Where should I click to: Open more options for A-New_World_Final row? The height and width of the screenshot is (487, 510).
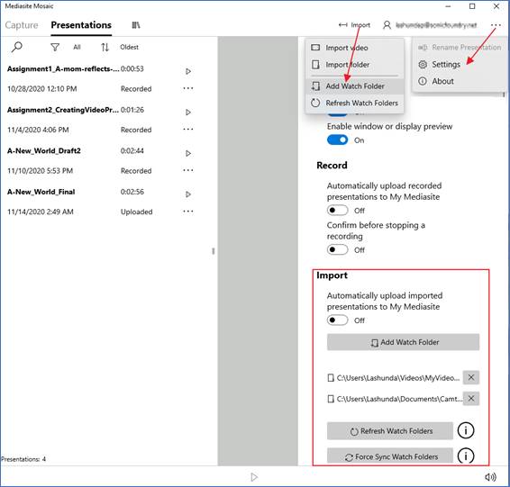coord(188,212)
